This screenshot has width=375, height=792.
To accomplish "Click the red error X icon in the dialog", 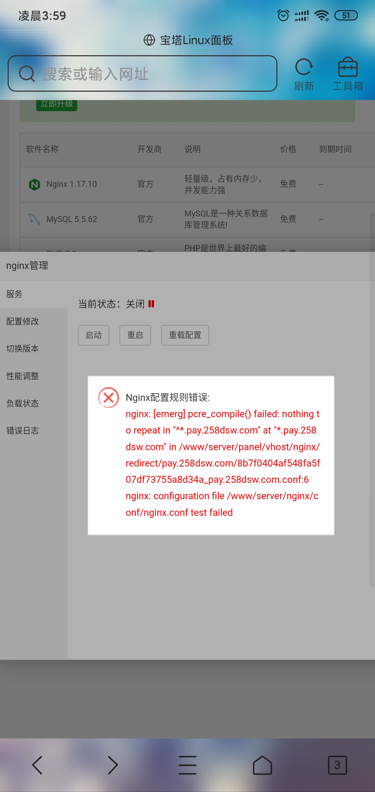I will point(109,397).
